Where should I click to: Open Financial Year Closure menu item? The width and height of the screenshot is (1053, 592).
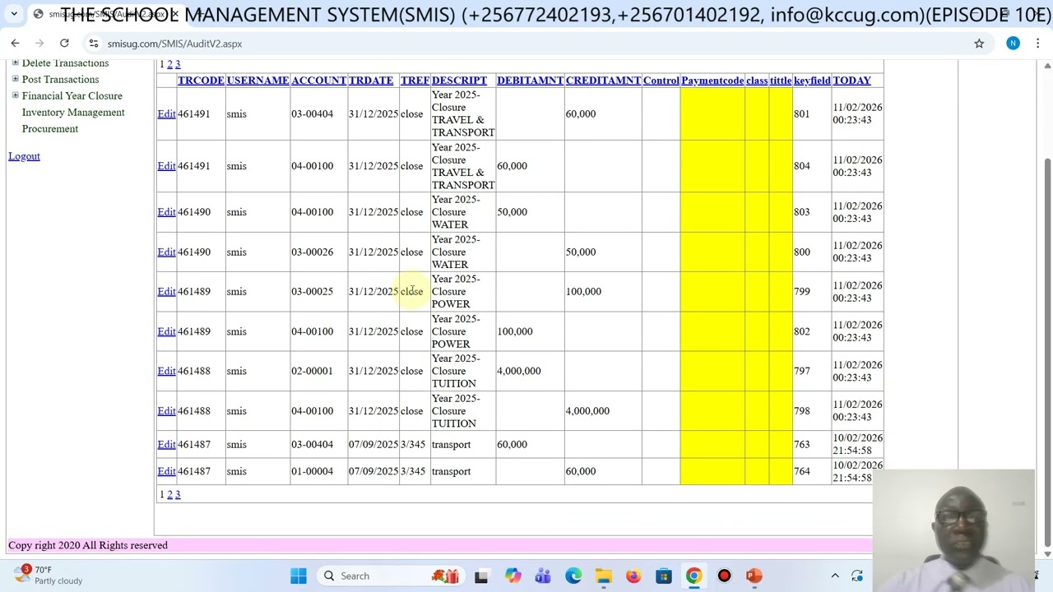click(x=72, y=96)
